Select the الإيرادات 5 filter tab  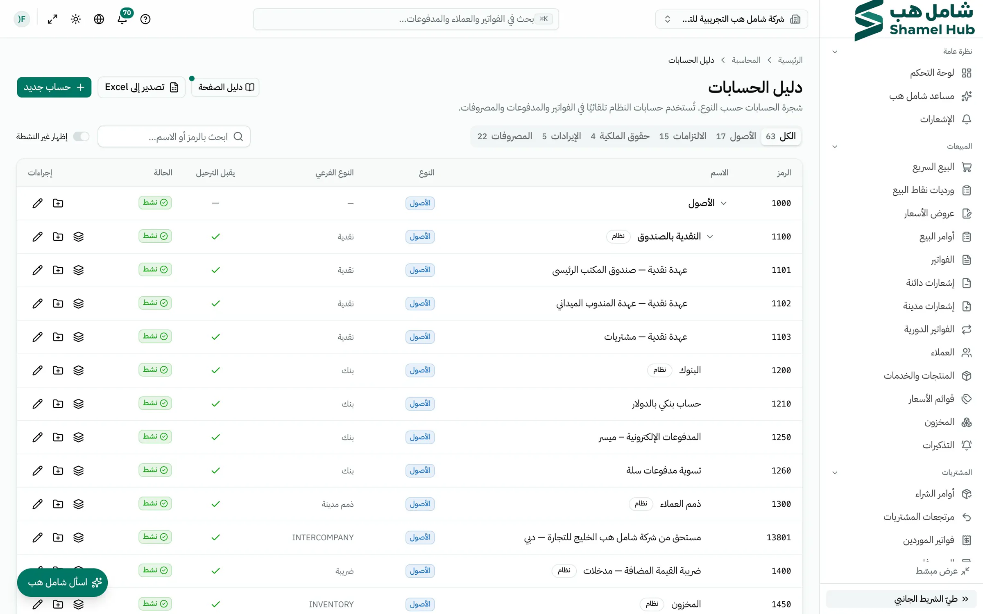(562, 136)
